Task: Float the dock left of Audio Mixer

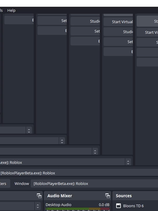Action: [x=39, y=196]
